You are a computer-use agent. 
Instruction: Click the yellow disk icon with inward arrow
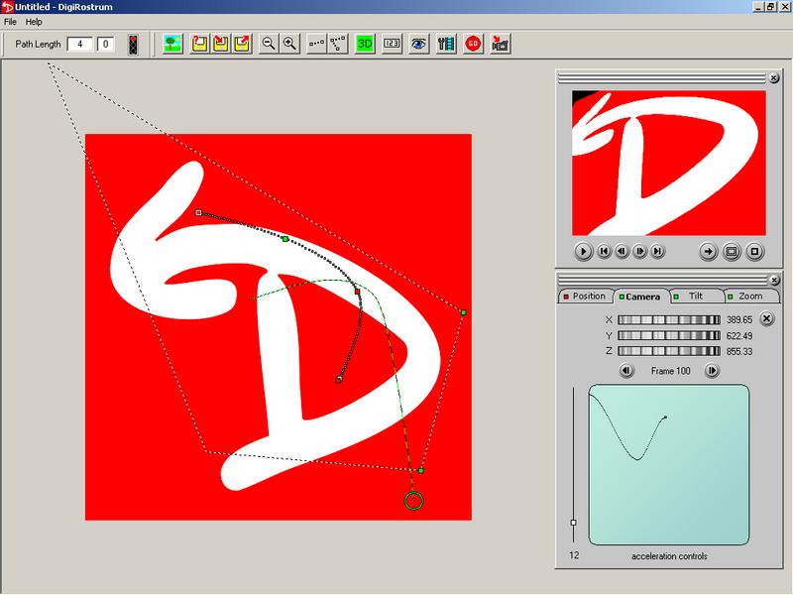click(x=221, y=44)
